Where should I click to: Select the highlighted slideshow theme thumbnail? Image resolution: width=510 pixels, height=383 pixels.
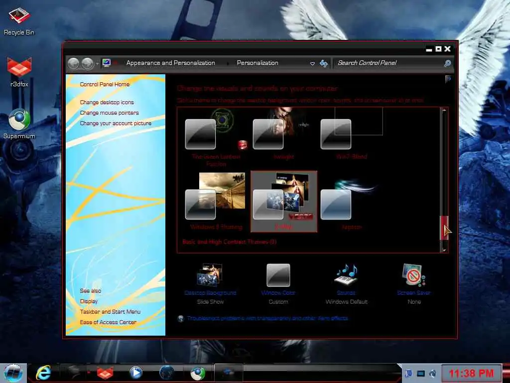[x=283, y=201]
